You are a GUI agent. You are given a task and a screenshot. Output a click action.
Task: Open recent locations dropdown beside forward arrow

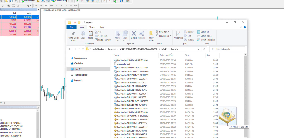pos(79,49)
